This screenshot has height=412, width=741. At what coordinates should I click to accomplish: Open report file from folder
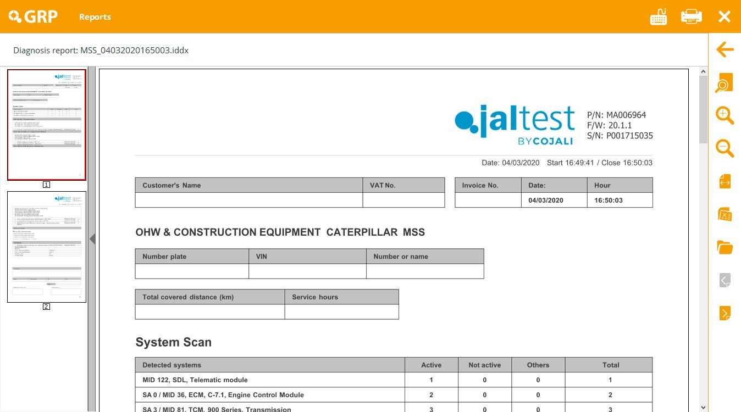[x=725, y=247]
